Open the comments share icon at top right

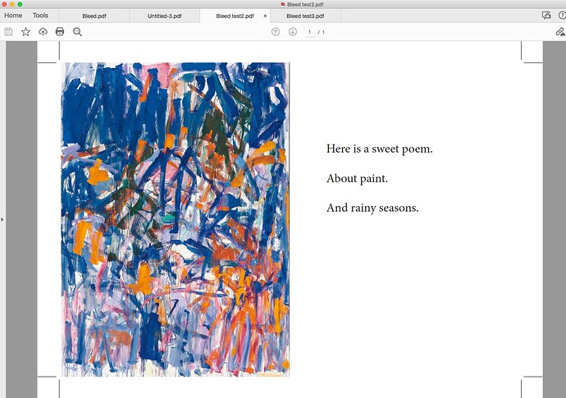point(546,15)
